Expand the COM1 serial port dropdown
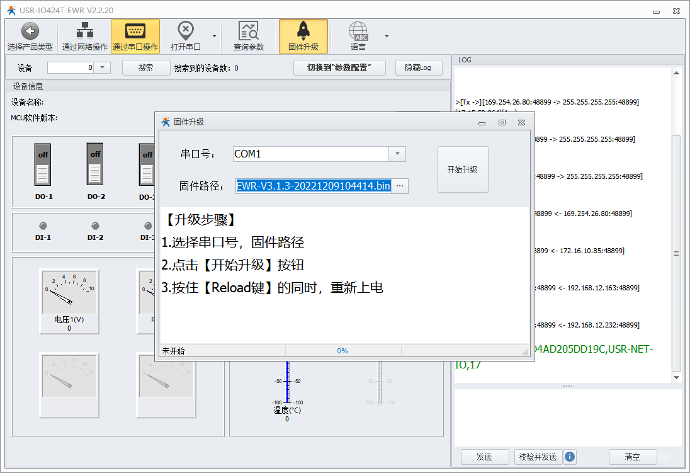Image resolution: width=690 pixels, height=473 pixels. (397, 154)
